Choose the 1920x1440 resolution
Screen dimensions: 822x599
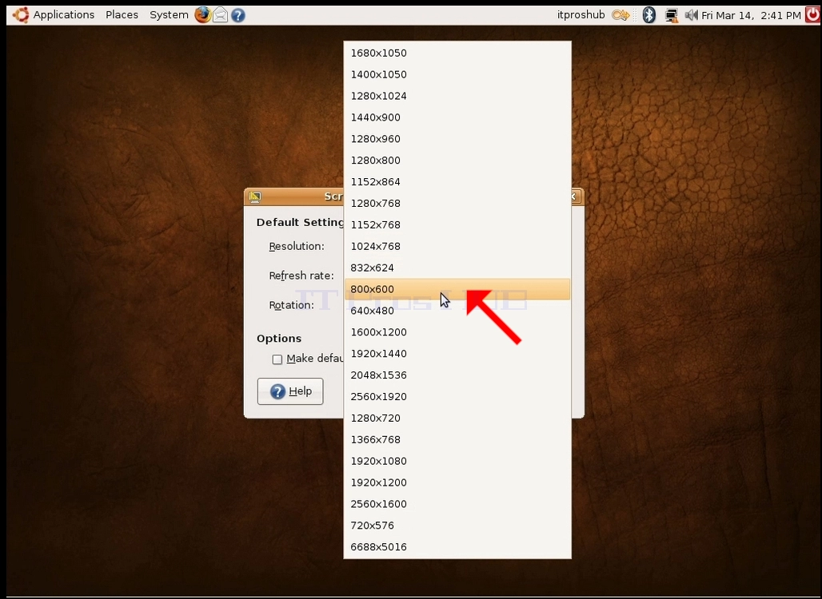[x=457, y=354]
